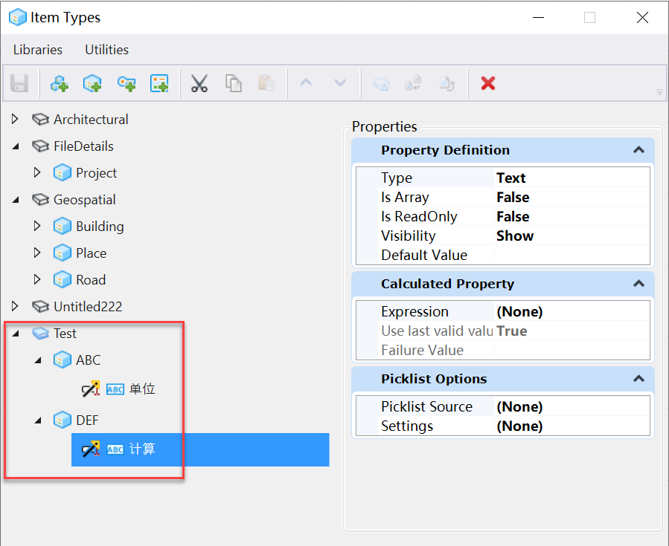This screenshot has height=546, width=669.
Task: Select the 单位 property under ABC
Action: coord(141,389)
